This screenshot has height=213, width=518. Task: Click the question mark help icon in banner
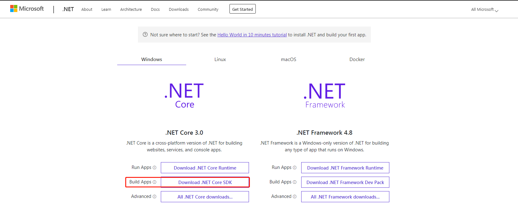click(x=145, y=35)
